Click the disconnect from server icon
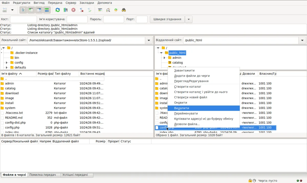This screenshot has width=307, height=183. (81, 10)
